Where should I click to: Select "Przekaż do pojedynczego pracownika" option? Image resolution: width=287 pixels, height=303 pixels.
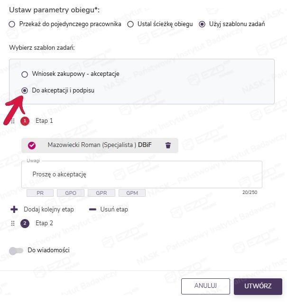coord(12,24)
